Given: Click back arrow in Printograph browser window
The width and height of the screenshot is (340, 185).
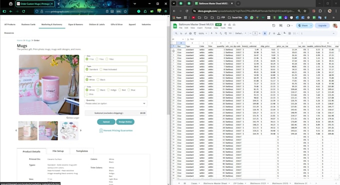Looking at the screenshot, I should pos(10,11).
